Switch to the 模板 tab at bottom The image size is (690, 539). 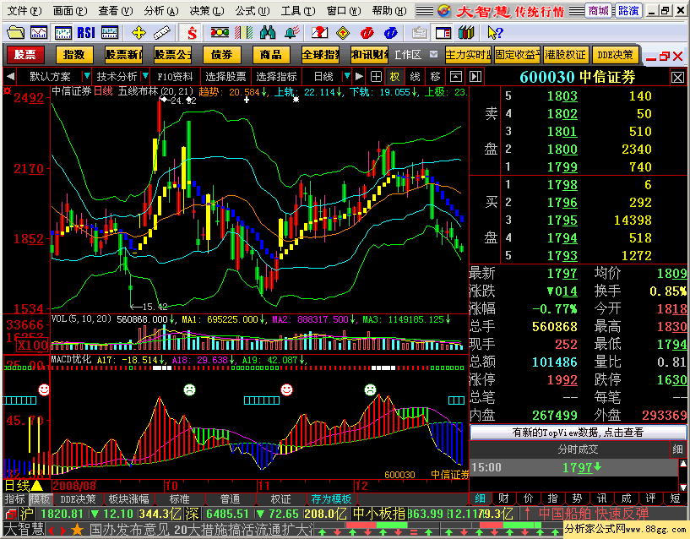(40, 499)
